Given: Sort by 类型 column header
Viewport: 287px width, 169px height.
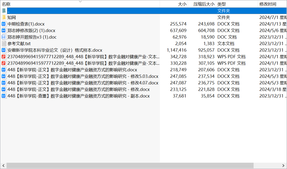Looking at the screenshot, I should pos(221,4).
